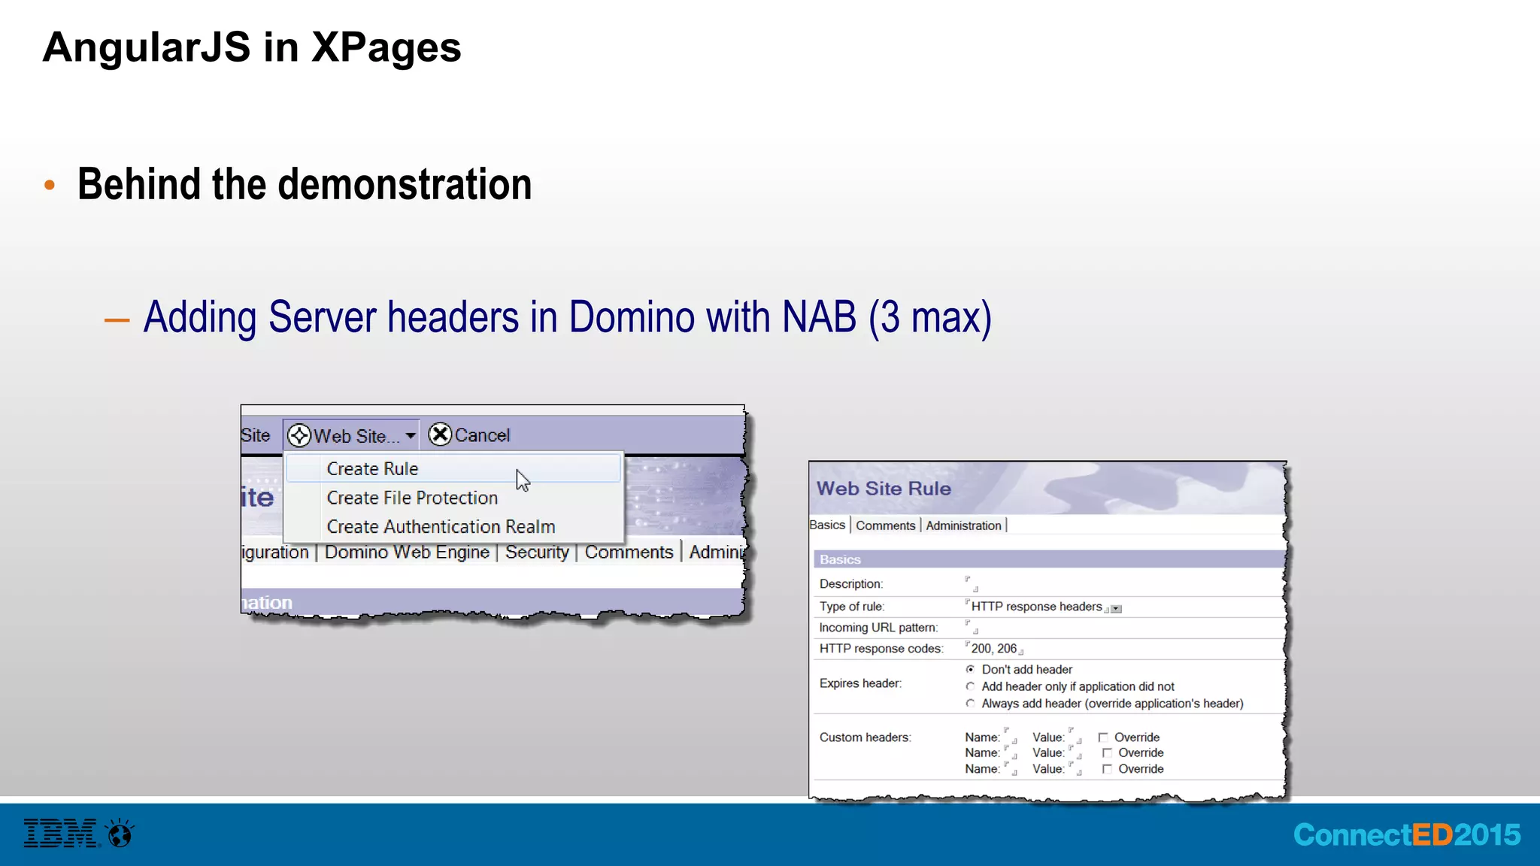Check Override for first custom header
The width and height of the screenshot is (1540, 866).
(1103, 737)
